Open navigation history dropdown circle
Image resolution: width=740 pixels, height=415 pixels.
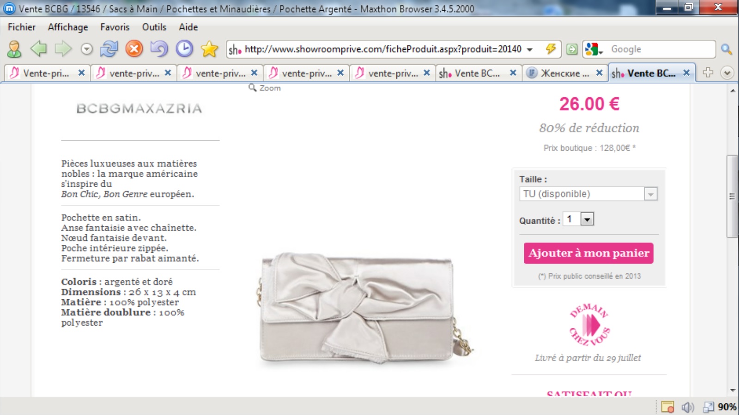coord(86,49)
